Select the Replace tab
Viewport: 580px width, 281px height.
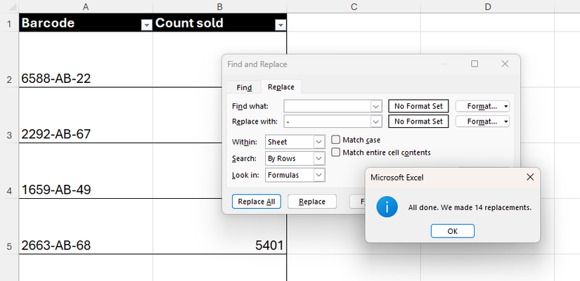281,87
